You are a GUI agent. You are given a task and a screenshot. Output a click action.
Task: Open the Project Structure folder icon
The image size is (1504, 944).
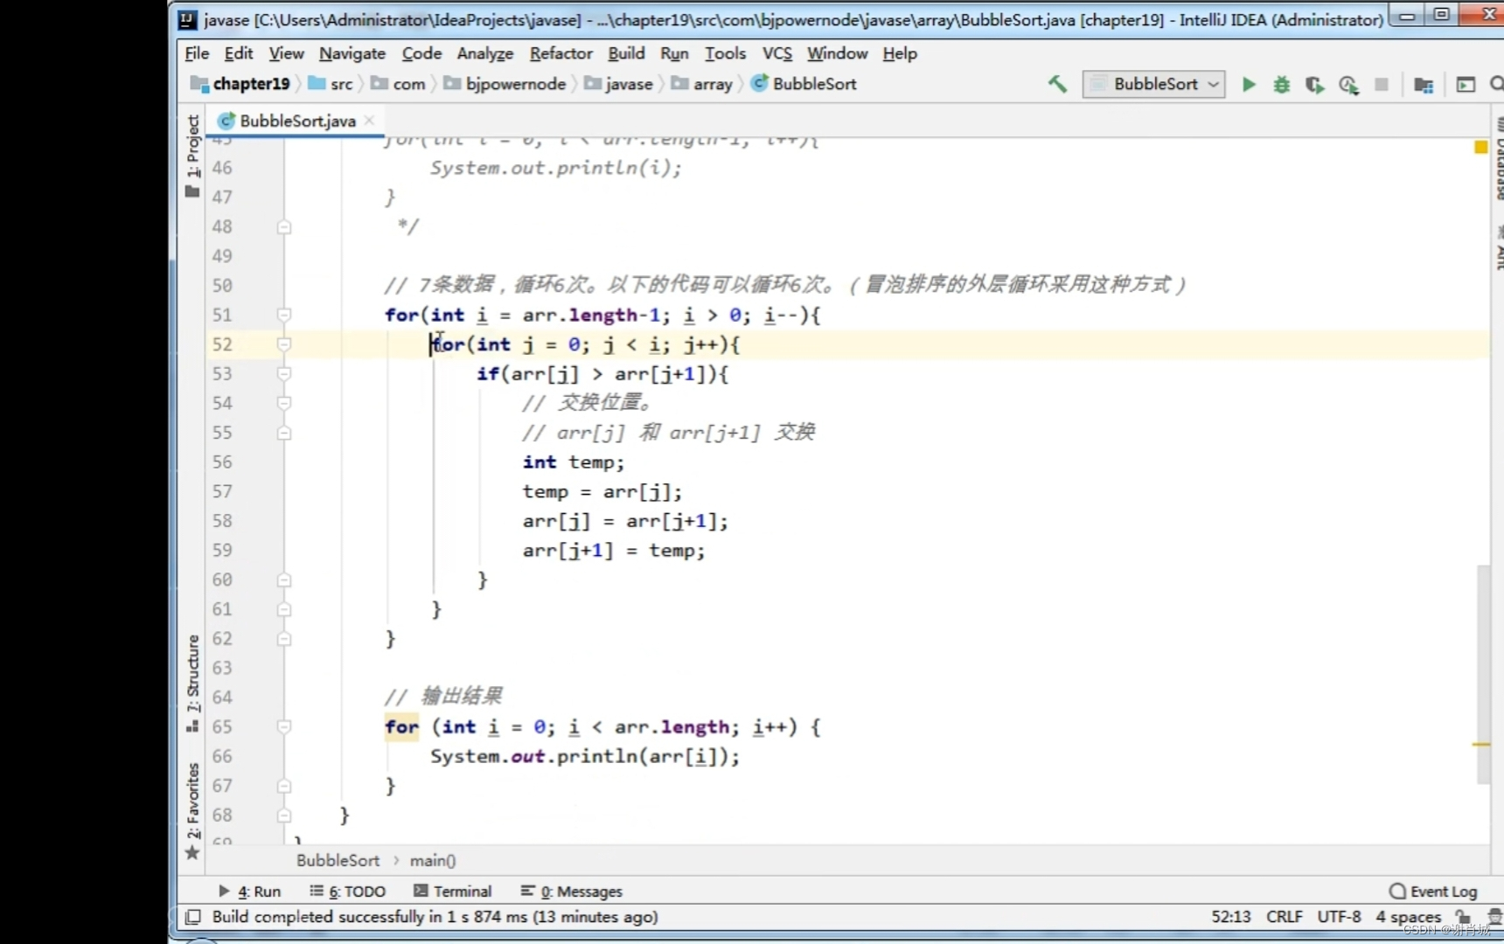1424,85
